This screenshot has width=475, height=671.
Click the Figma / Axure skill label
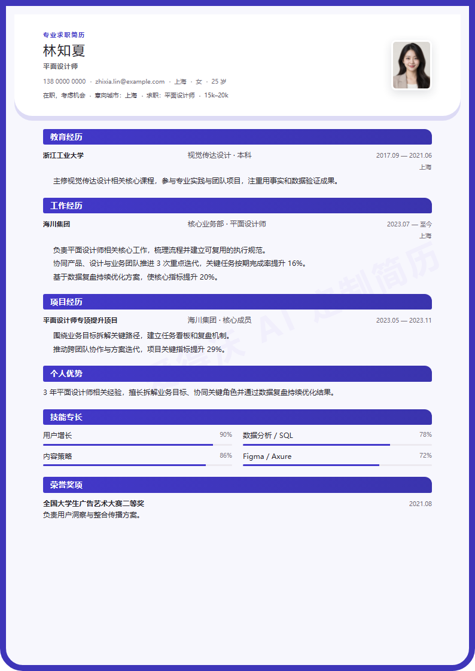click(267, 456)
